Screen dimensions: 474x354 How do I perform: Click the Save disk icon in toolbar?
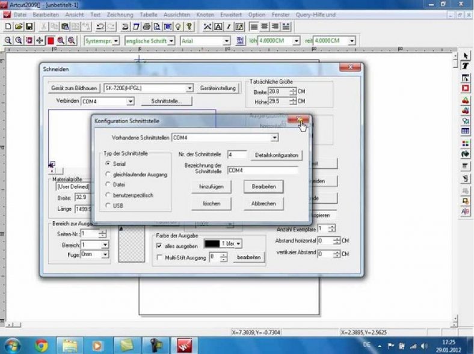[x=29, y=26]
